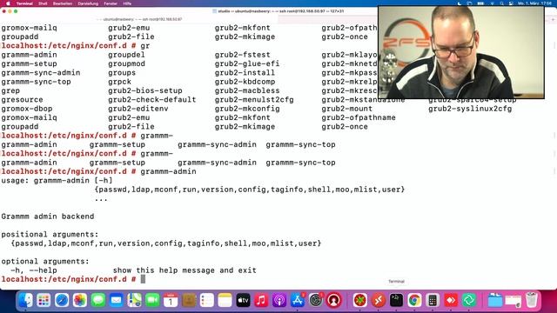557x313 pixels.
Task: Open the Darstellung menu
Action: tap(88, 3)
